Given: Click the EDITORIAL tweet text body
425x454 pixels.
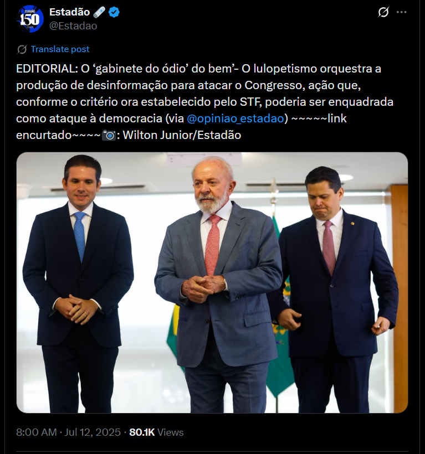Looking at the screenshot, I should 204,102.
